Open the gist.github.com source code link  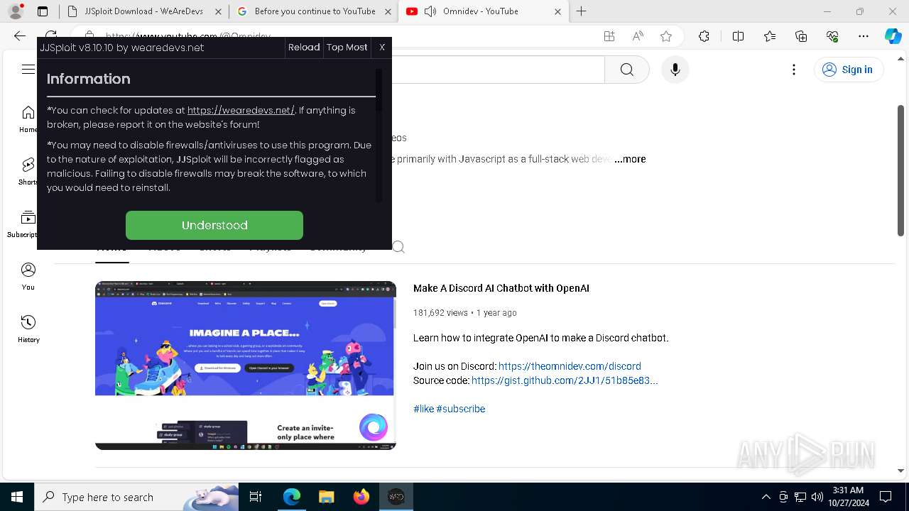tap(565, 380)
